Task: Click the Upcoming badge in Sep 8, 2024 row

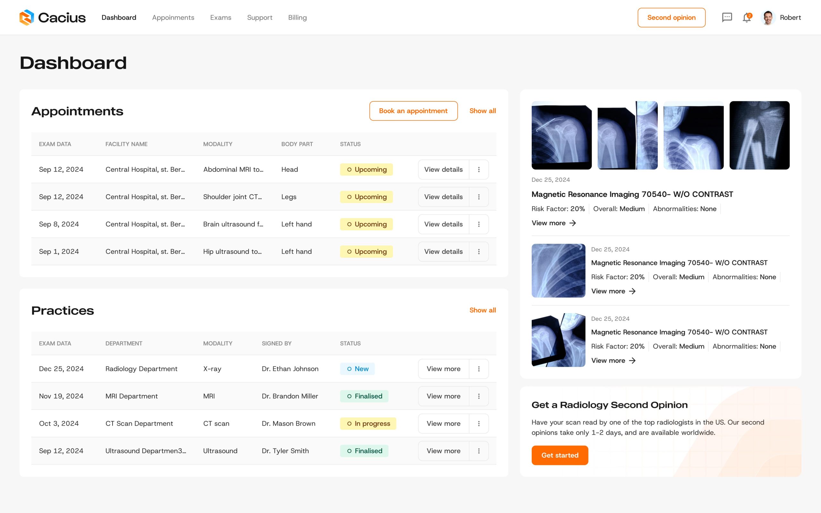Action: [366, 224]
